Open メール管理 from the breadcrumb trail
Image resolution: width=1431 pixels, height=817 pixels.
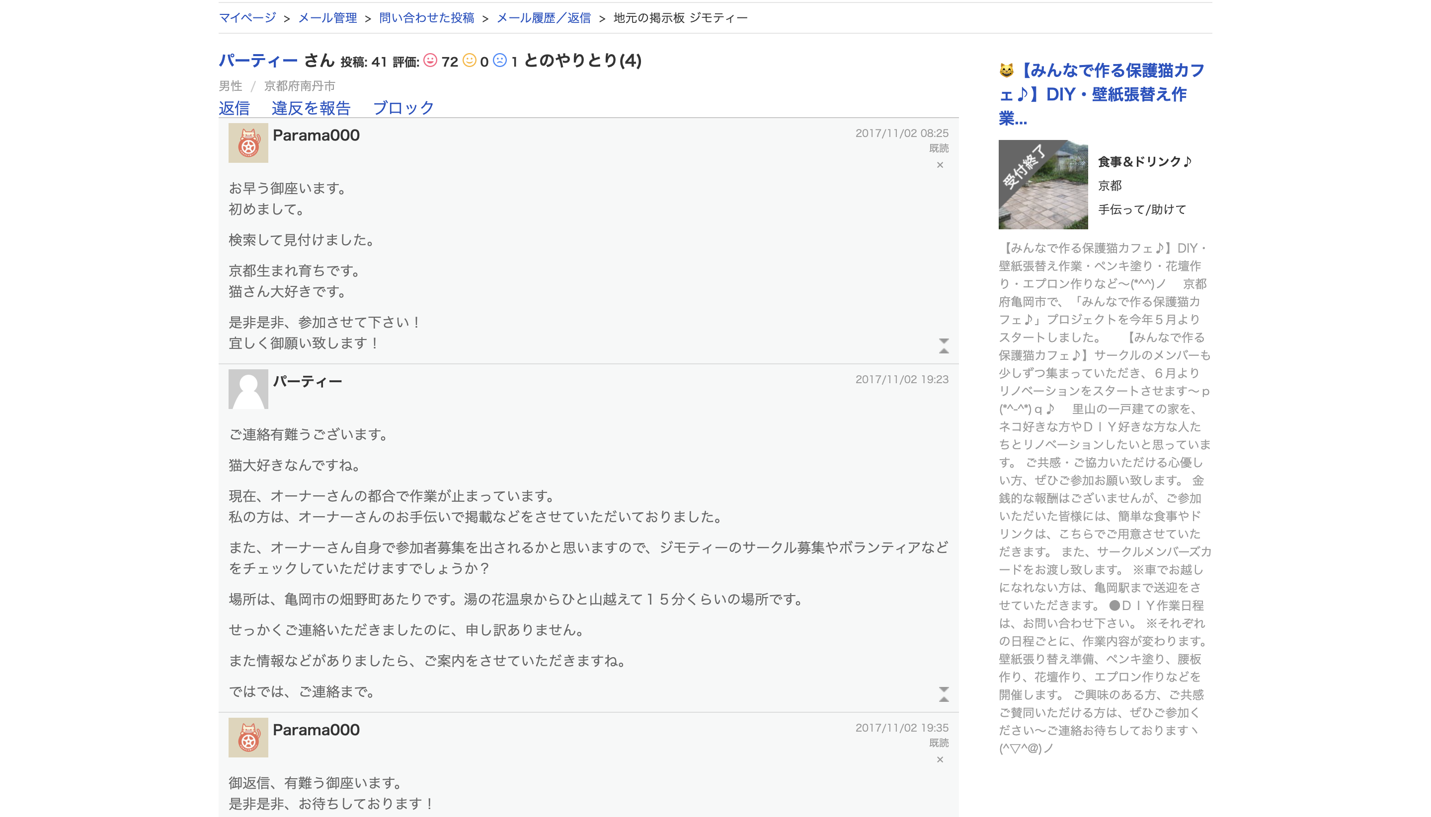pyautogui.click(x=328, y=17)
